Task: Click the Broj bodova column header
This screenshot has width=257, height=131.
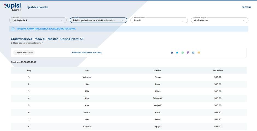Action: [218, 70]
